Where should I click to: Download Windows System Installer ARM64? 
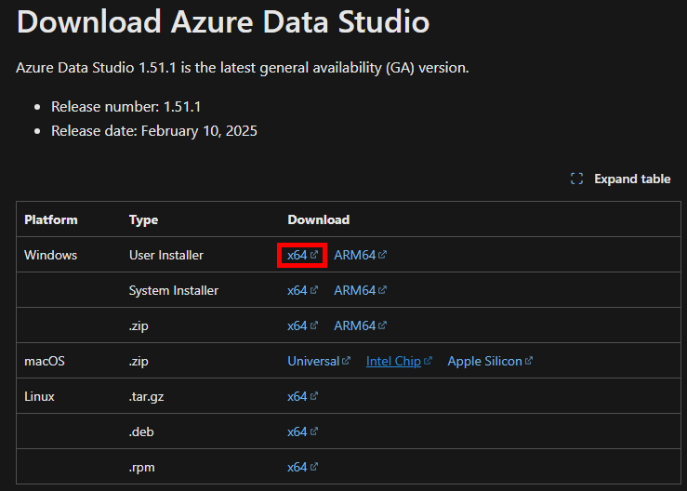(x=360, y=290)
